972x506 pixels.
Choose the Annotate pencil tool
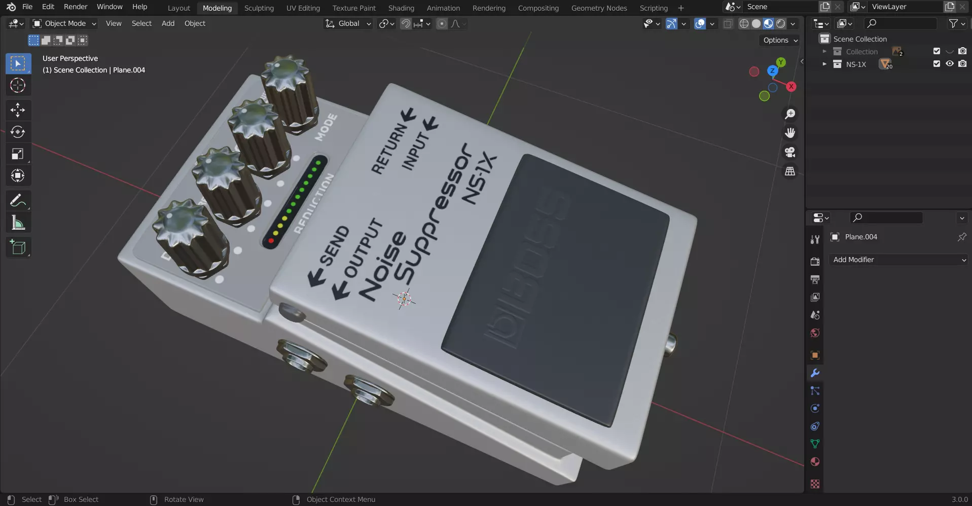(x=18, y=201)
